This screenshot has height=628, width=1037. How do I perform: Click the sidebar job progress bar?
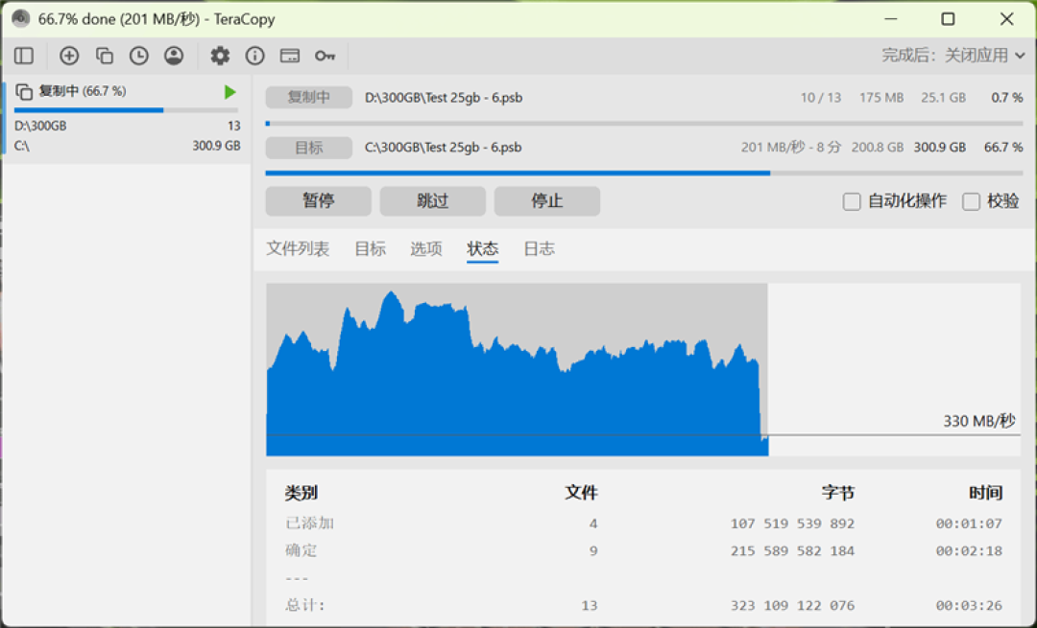(x=126, y=110)
